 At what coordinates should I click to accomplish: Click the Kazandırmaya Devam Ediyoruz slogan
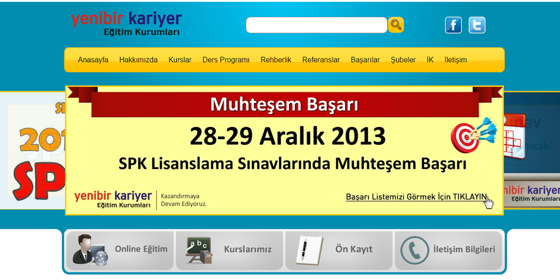184,200
